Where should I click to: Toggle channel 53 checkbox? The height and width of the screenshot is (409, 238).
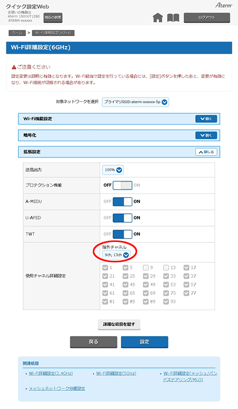(x=166, y=285)
